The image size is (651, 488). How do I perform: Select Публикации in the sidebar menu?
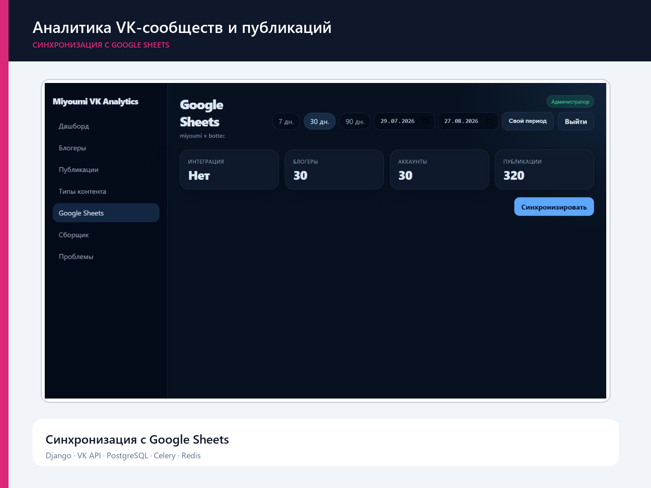(x=106, y=170)
